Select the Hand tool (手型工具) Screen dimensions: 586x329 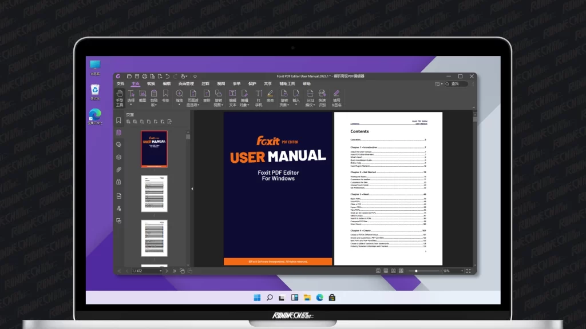click(x=120, y=95)
